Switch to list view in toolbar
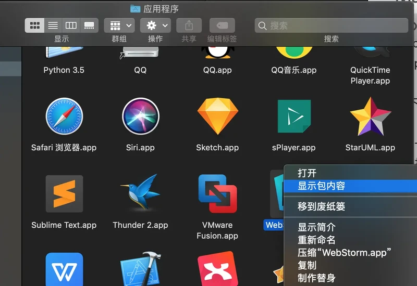 click(x=53, y=25)
